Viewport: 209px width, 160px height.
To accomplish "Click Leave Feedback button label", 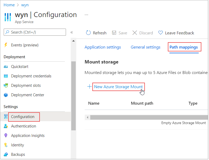I will coord(179,33).
